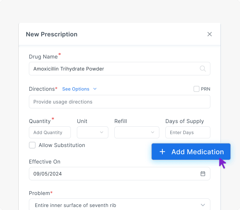
Task: Click the Allow Substitution label text
Action: (x=62, y=145)
